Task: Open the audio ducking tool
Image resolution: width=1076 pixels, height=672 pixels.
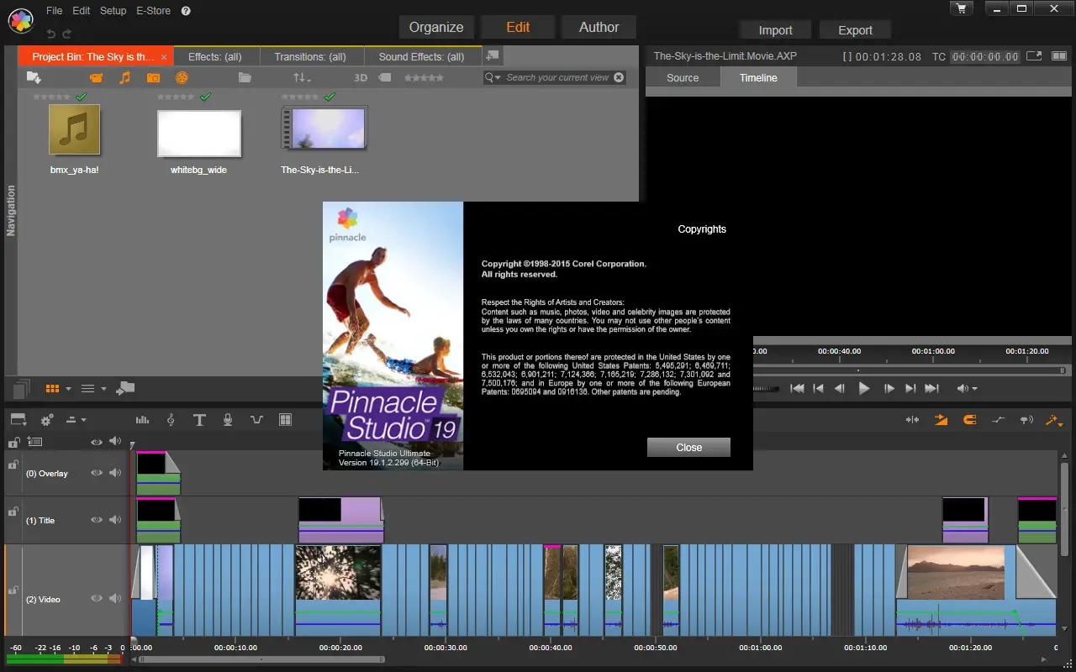Action: [256, 420]
